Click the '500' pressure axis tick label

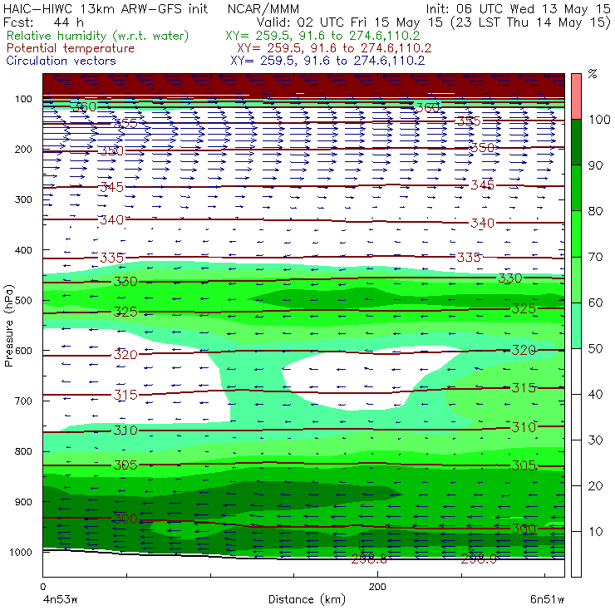point(23,301)
